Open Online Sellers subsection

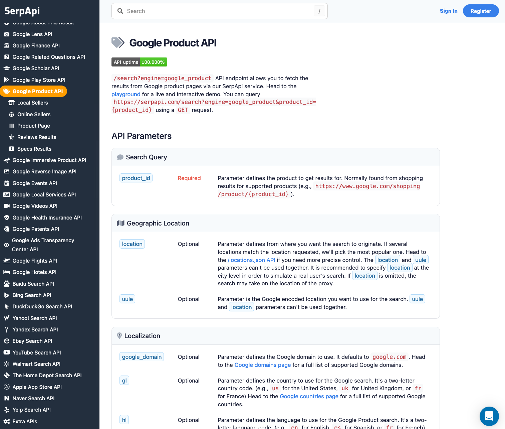click(34, 114)
